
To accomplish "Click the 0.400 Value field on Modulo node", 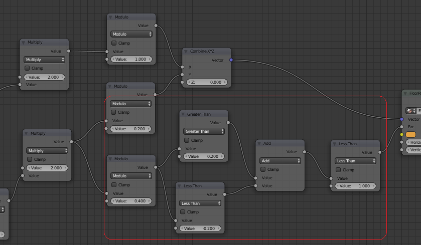I will coord(131,201).
